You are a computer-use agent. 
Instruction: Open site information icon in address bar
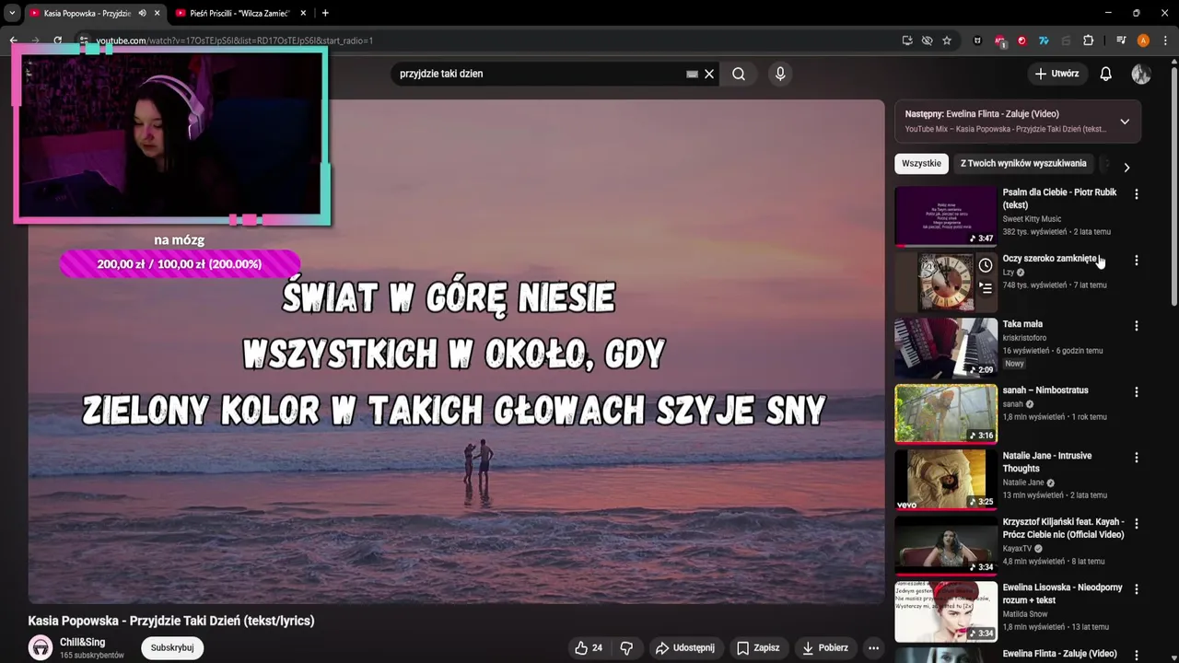[x=83, y=41]
